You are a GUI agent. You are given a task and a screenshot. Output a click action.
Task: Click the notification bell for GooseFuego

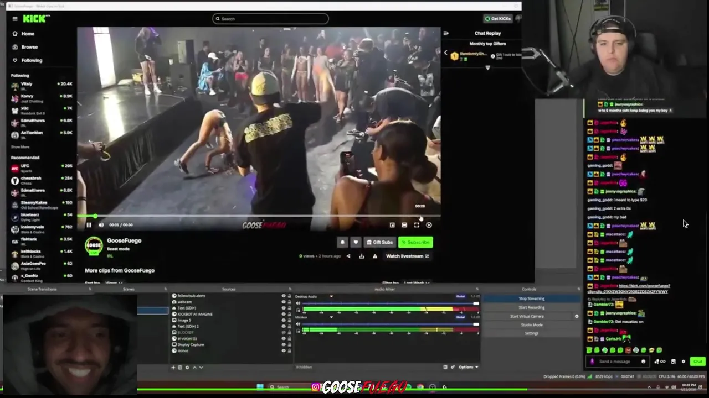click(342, 242)
